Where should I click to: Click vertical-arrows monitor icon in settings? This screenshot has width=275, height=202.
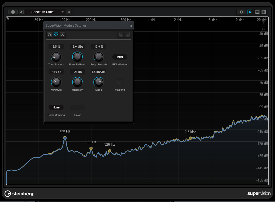(128, 35)
